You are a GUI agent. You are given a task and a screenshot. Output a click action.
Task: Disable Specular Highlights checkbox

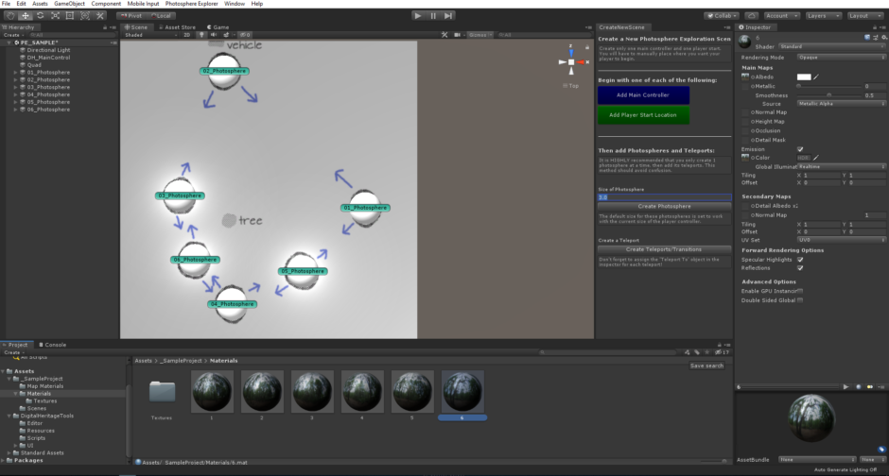pyautogui.click(x=800, y=259)
